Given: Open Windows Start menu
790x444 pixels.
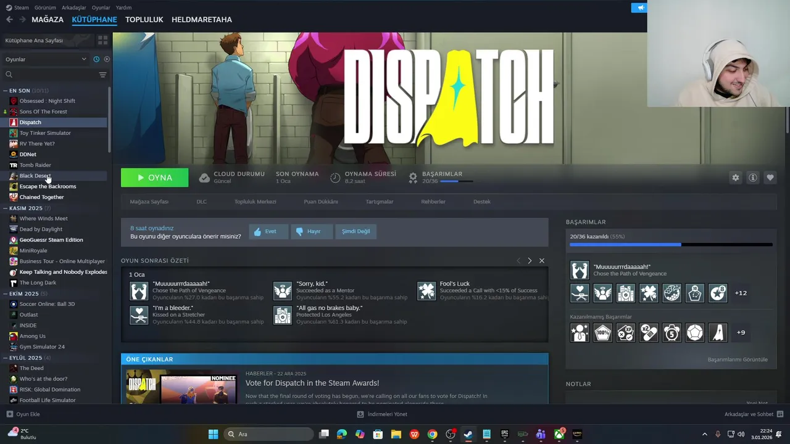Looking at the screenshot, I should (213, 434).
